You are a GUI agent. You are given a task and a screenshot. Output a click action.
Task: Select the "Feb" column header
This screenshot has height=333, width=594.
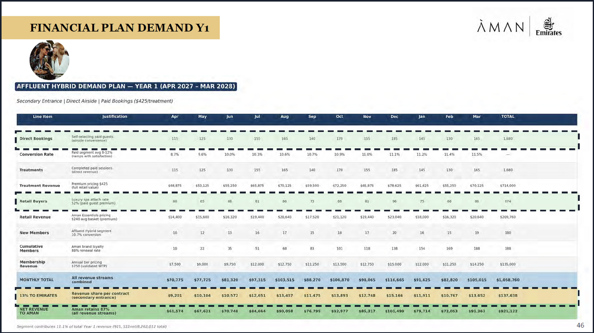pyautogui.click(x=449, y=116)
